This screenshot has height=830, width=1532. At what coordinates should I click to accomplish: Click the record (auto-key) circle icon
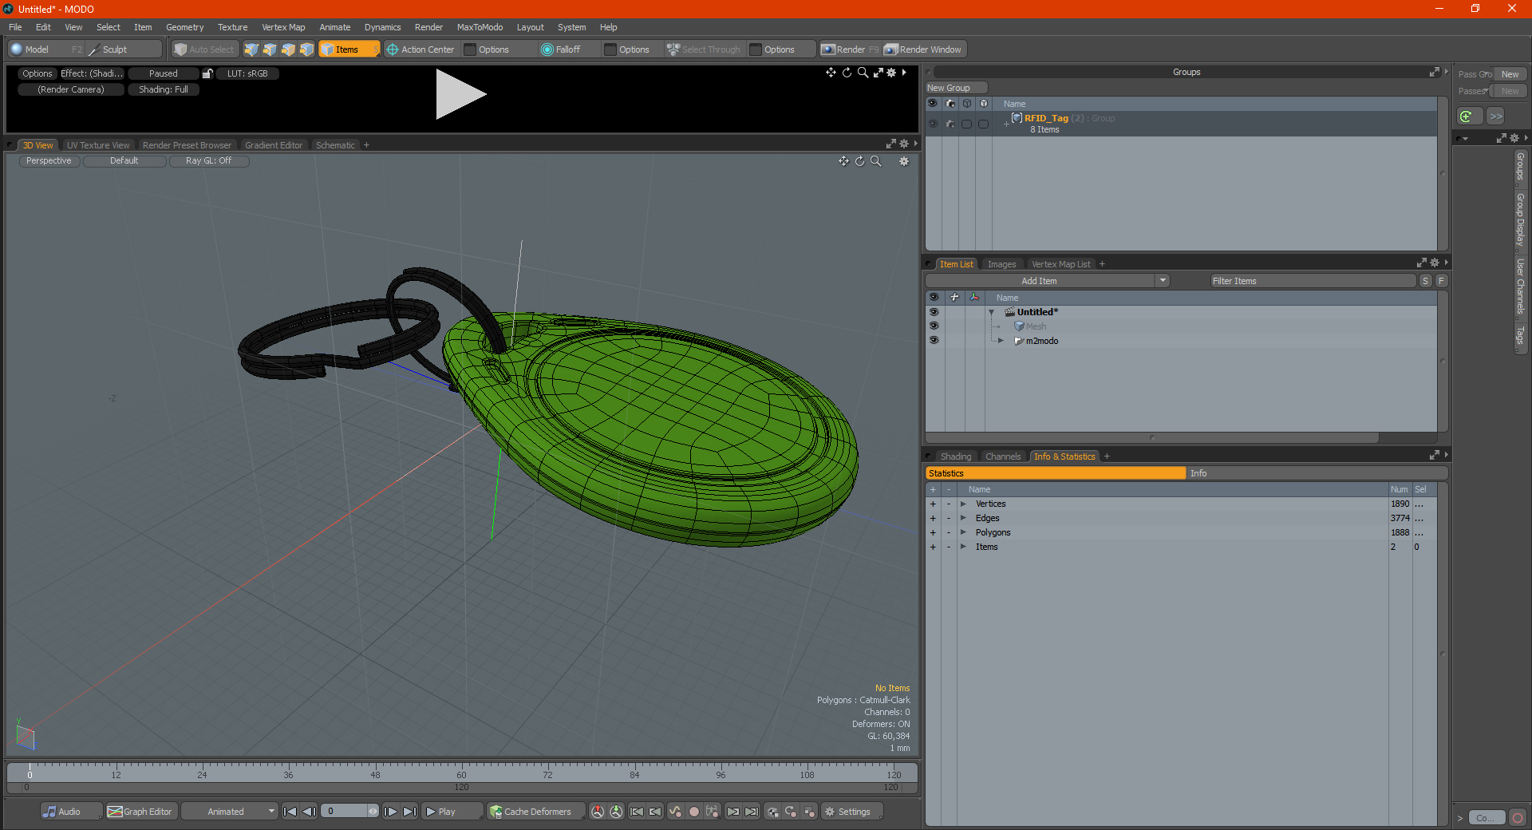click(x=694, y=812)
